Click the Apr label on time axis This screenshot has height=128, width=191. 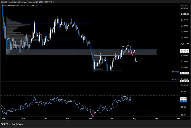click(x=46, y=118)
